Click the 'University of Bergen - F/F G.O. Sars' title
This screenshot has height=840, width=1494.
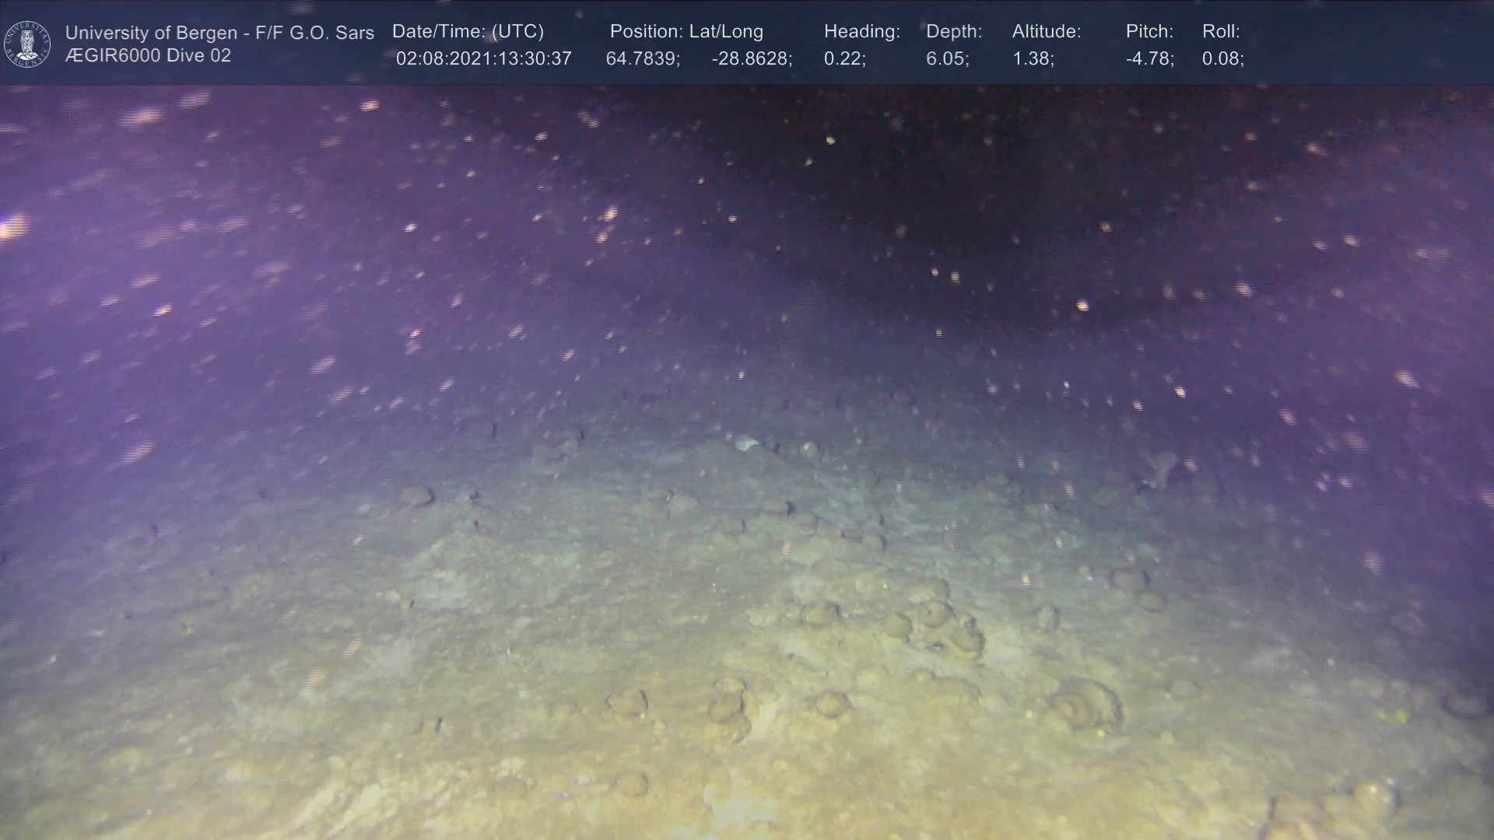click(219, 33)
